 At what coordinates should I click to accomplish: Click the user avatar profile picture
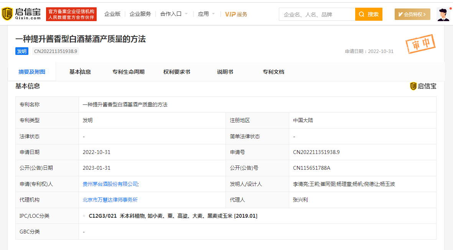[443, 14]
